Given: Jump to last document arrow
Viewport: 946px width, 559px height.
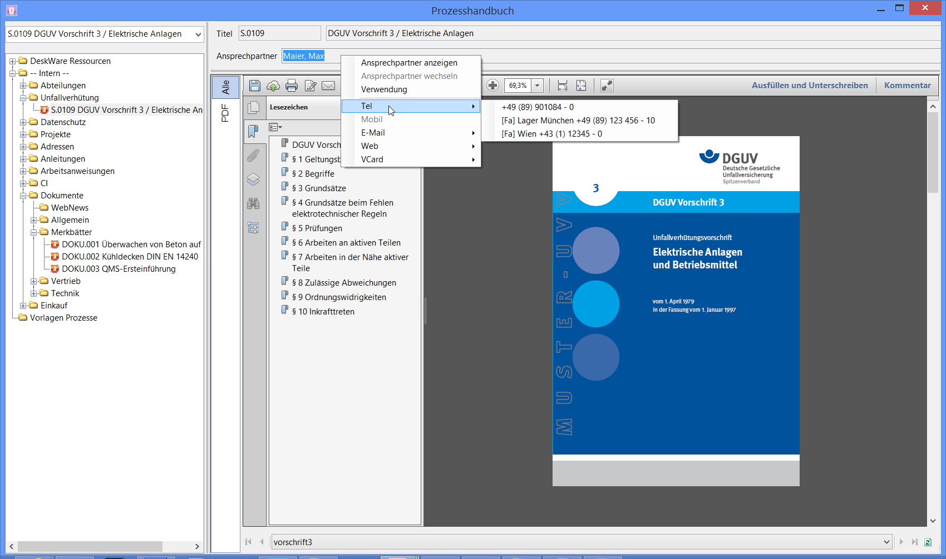Looking at the screenshot, I should pos(914,542).
